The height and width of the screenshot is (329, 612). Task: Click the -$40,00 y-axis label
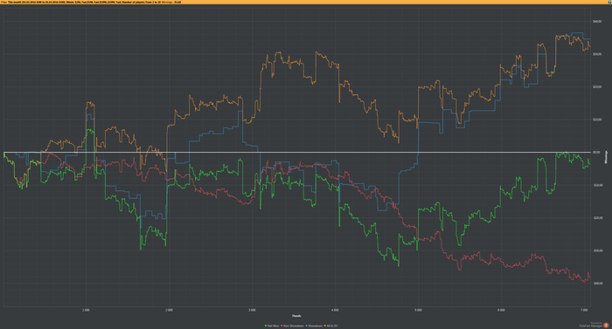[597, 284]
